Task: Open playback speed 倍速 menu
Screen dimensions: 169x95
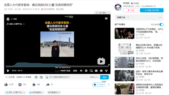Action: (75, 71)
